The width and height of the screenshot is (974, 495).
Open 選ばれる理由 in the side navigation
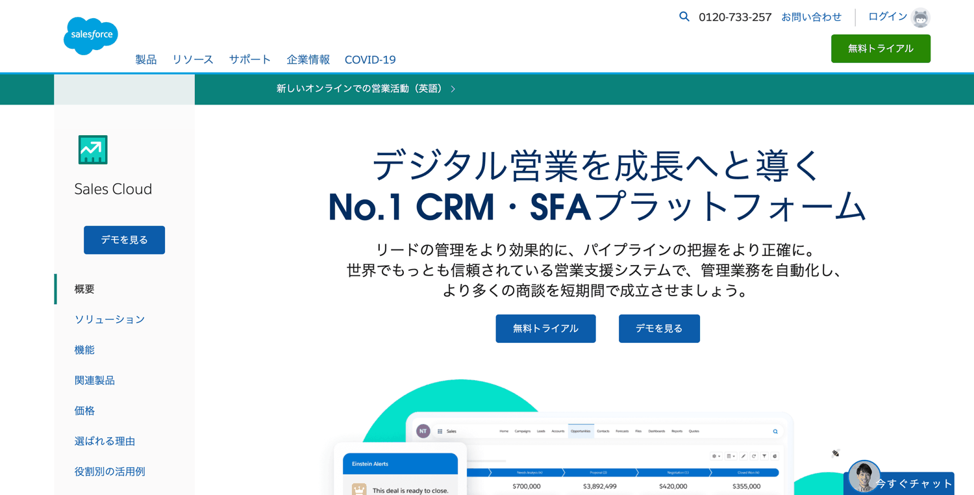coord(105,442)
